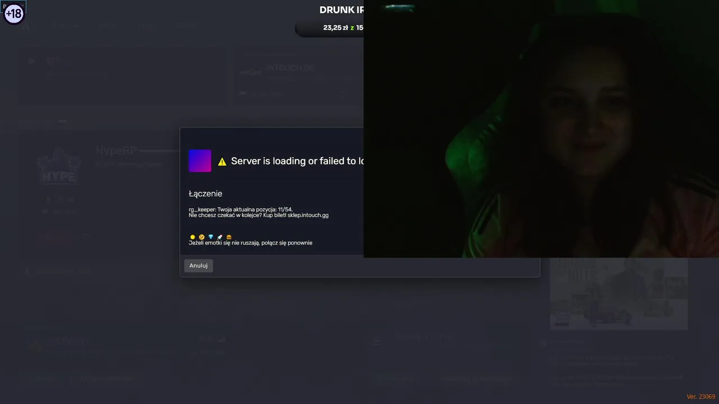Click the purple gradient server icon

coord(200,160)
